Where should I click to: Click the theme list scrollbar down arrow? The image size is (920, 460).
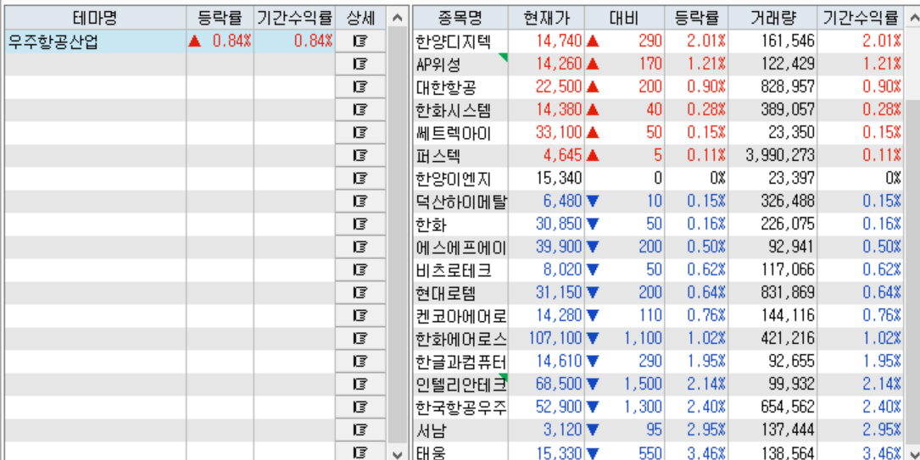click(397, 454)
